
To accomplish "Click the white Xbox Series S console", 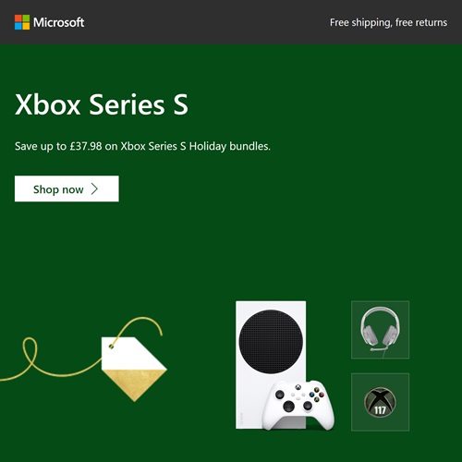I will (x=271, y=365).
